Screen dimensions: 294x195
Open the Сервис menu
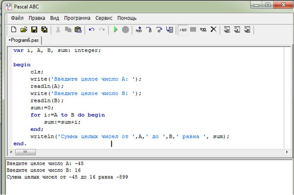(x=104, y=18)
